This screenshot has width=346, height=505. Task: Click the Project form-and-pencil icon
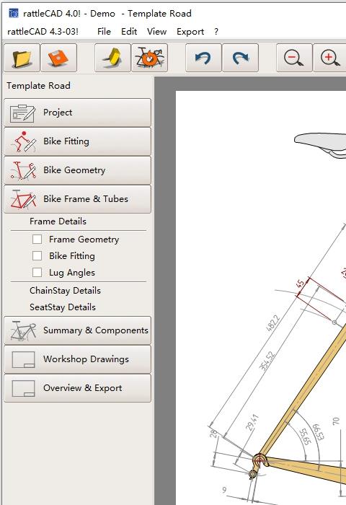(22, 113)
